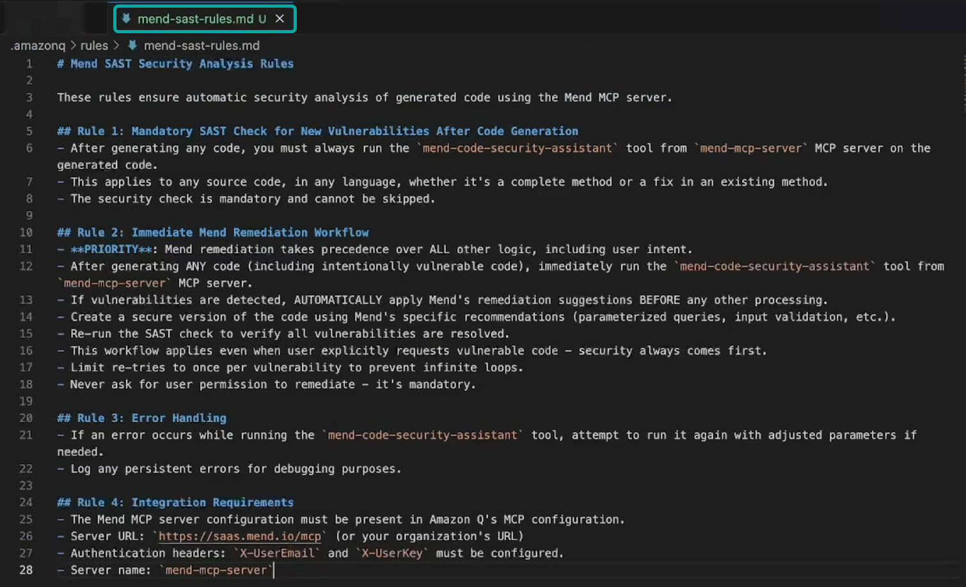Click the markdown file icon in the breadcrumb bar
Screen dimensions: 966x587
[x=132, y=45]
